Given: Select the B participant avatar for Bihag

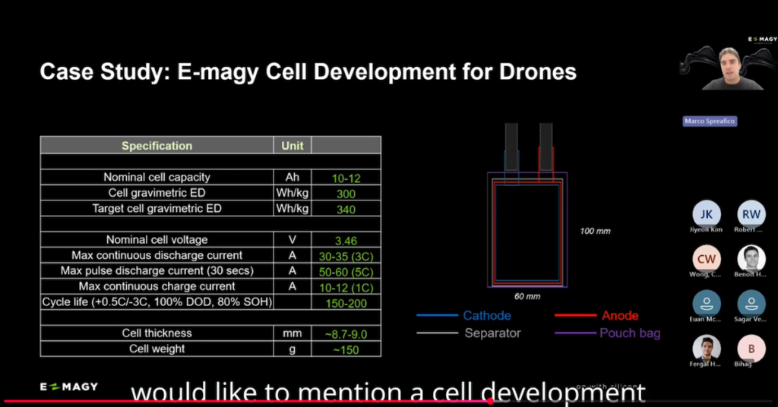Looking at the screenshot, I should (x=751, y=348).
